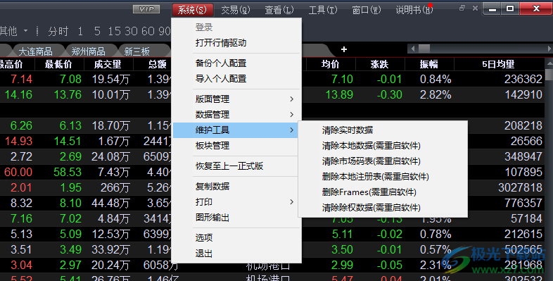Select the 30 minute period
The height and width of the screenshot is (281, 553).
click(x=131, y=32)
